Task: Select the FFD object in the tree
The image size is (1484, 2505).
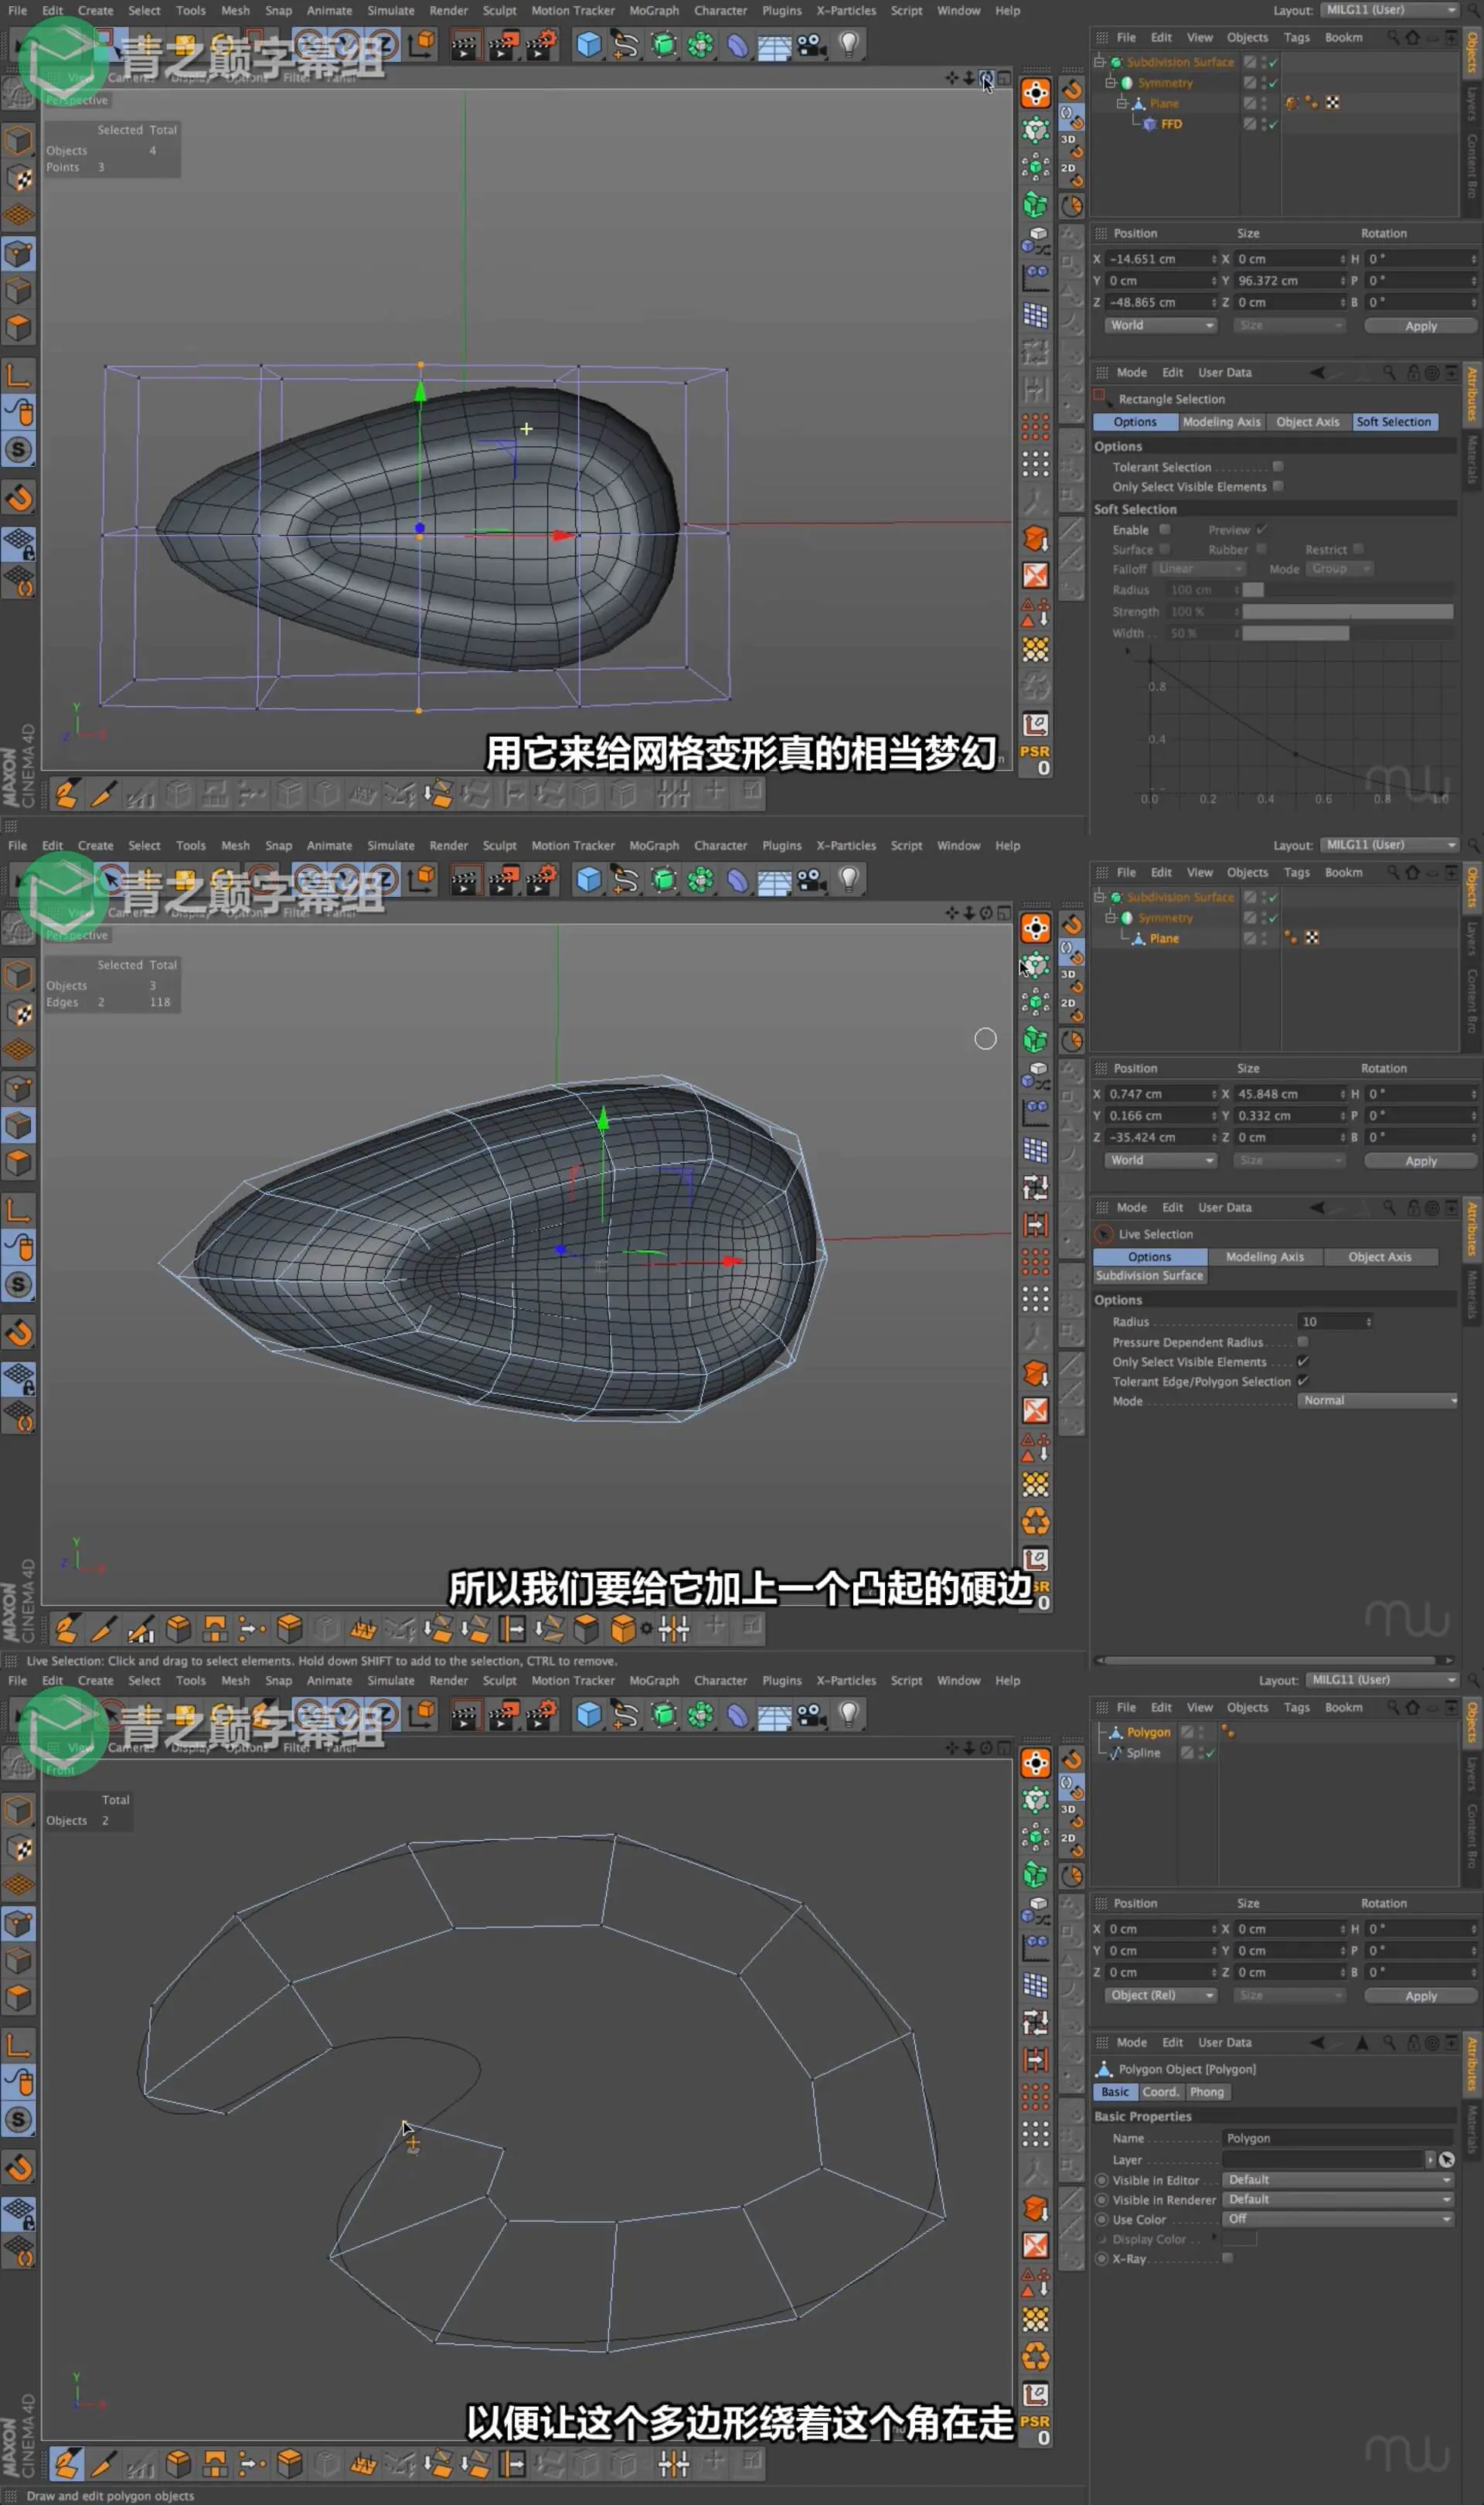Action: (x=1171, y=124)
